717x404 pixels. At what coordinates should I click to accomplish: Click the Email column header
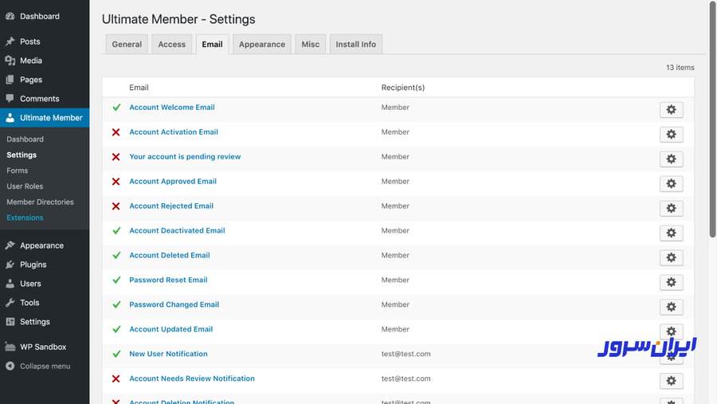(x=139, y=88)
